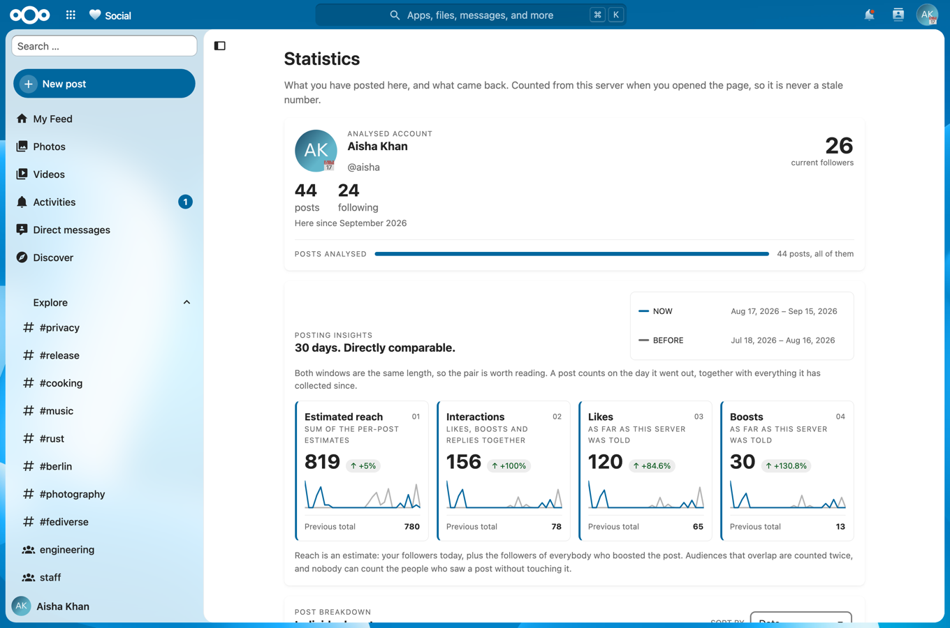Go to Videos
The width and height of the screenshot is (950, 628).
click(104, 174)
